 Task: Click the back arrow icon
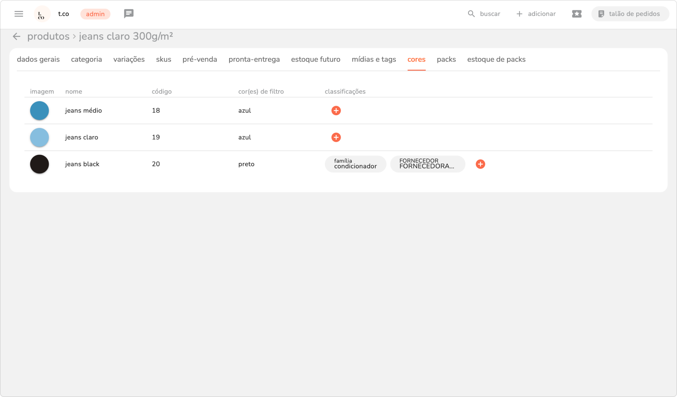[x=17, y=36]
